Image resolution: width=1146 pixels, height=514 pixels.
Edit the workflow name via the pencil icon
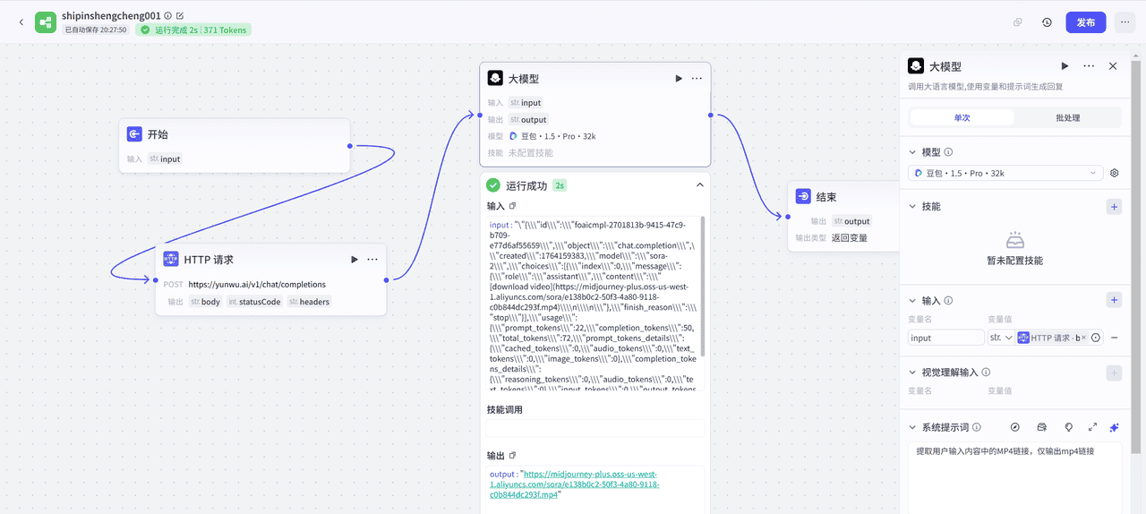pos(180,16)
